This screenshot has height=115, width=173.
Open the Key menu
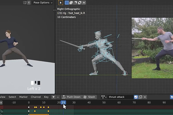pos(46,97)
